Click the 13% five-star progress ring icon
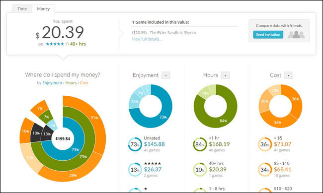 point(135,170)
